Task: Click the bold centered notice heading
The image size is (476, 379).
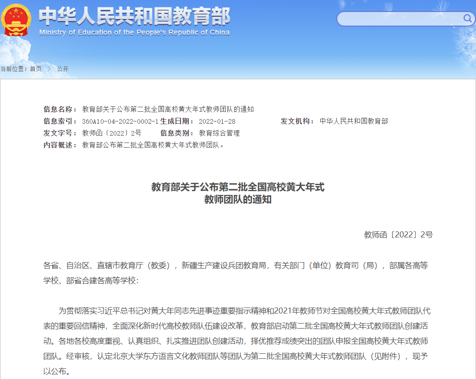Action: pyautogui.click(x=238, y=193)
